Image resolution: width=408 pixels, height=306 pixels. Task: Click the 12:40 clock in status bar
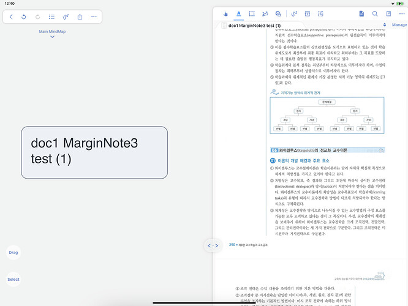click(x=10, y=4)
